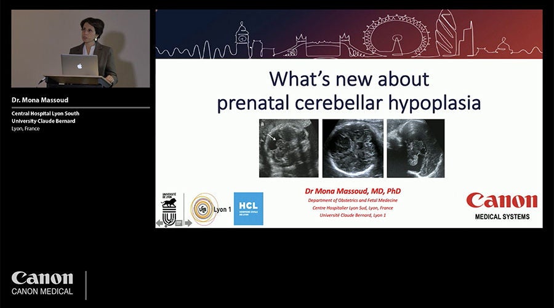Select the speaker video feed
Viewport: 554px width, 308px height.
coord(81,49)
